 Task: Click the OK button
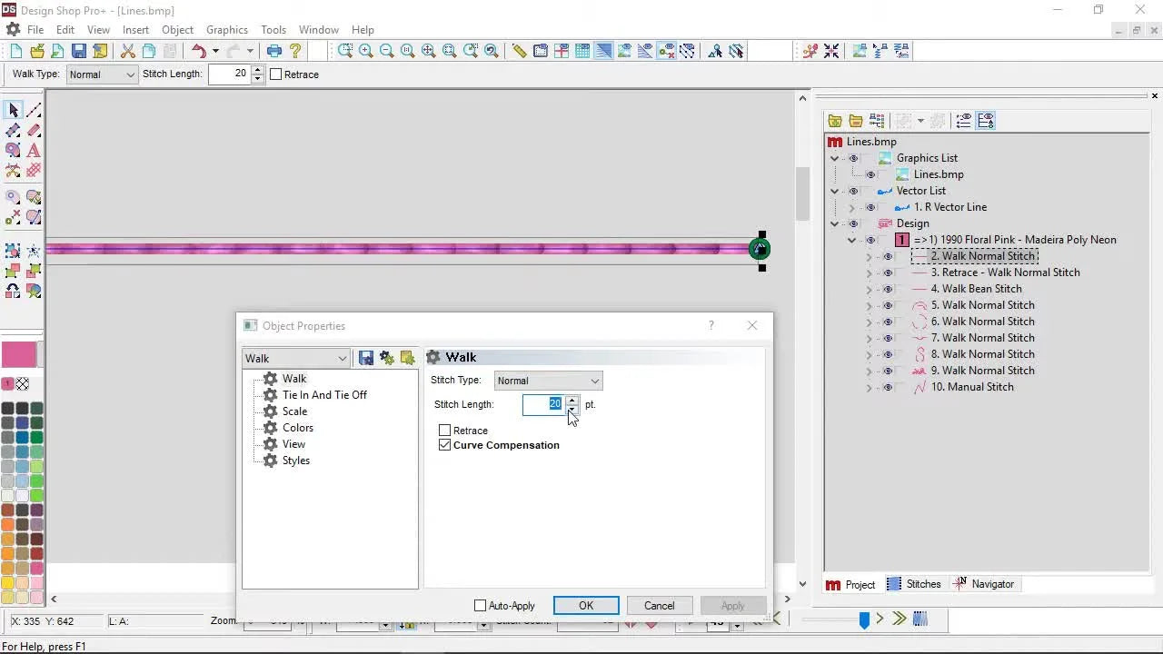[x=586, y=606]
